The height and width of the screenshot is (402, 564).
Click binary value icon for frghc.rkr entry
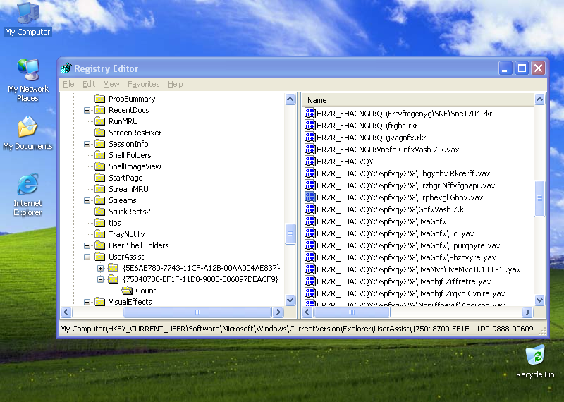pos(309,126)
